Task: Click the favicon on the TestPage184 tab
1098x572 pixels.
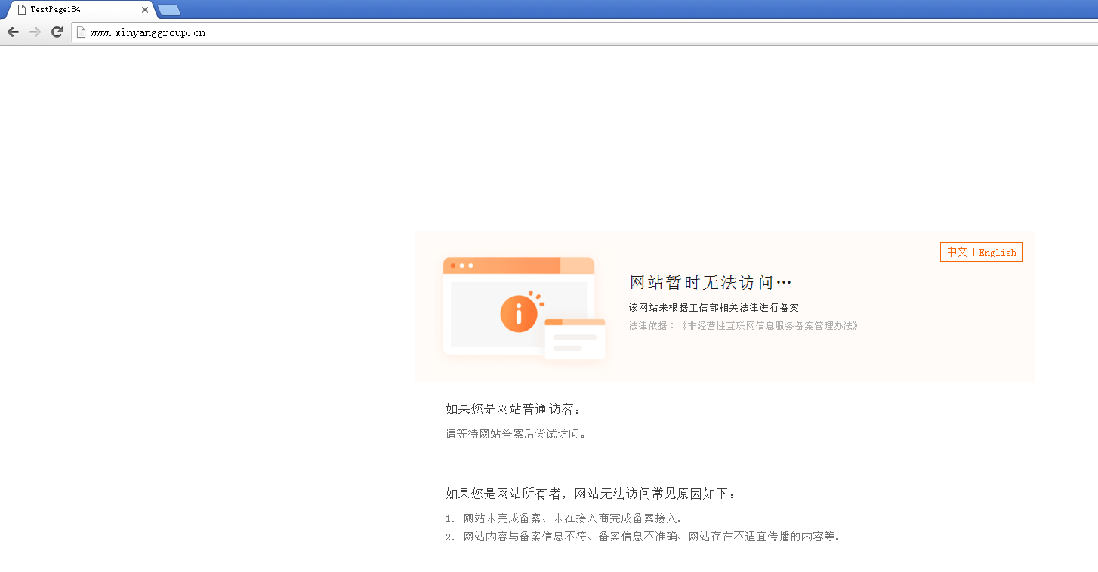Action: pyautogui.click(x=22, y=10)
